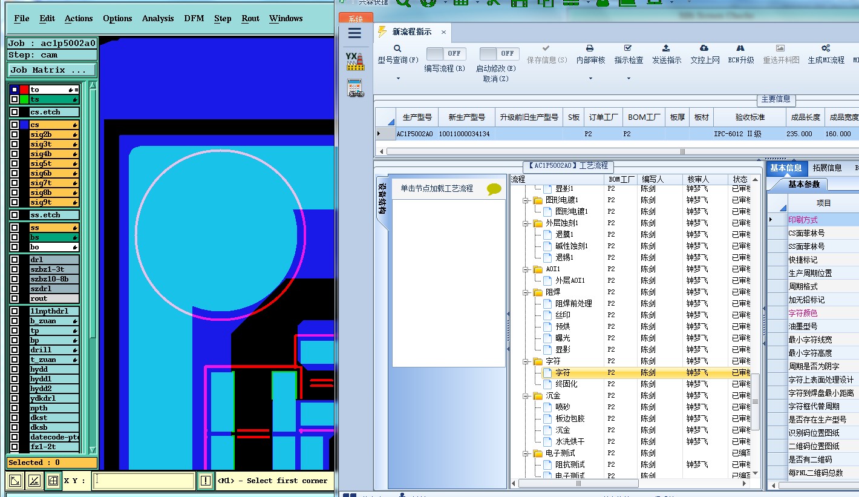Click the exclamation mark button near the coordinate field
The height and width of the screenshot is (497, 859).
pos(206,481)
